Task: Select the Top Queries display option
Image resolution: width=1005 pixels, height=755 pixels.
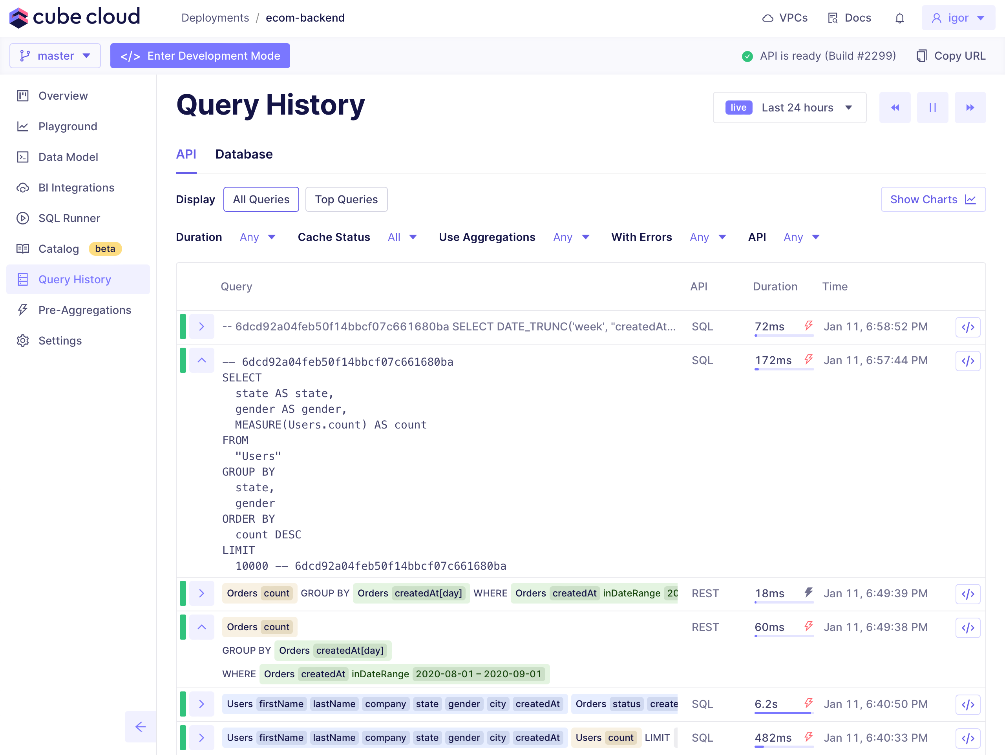Action: [346, 199]
